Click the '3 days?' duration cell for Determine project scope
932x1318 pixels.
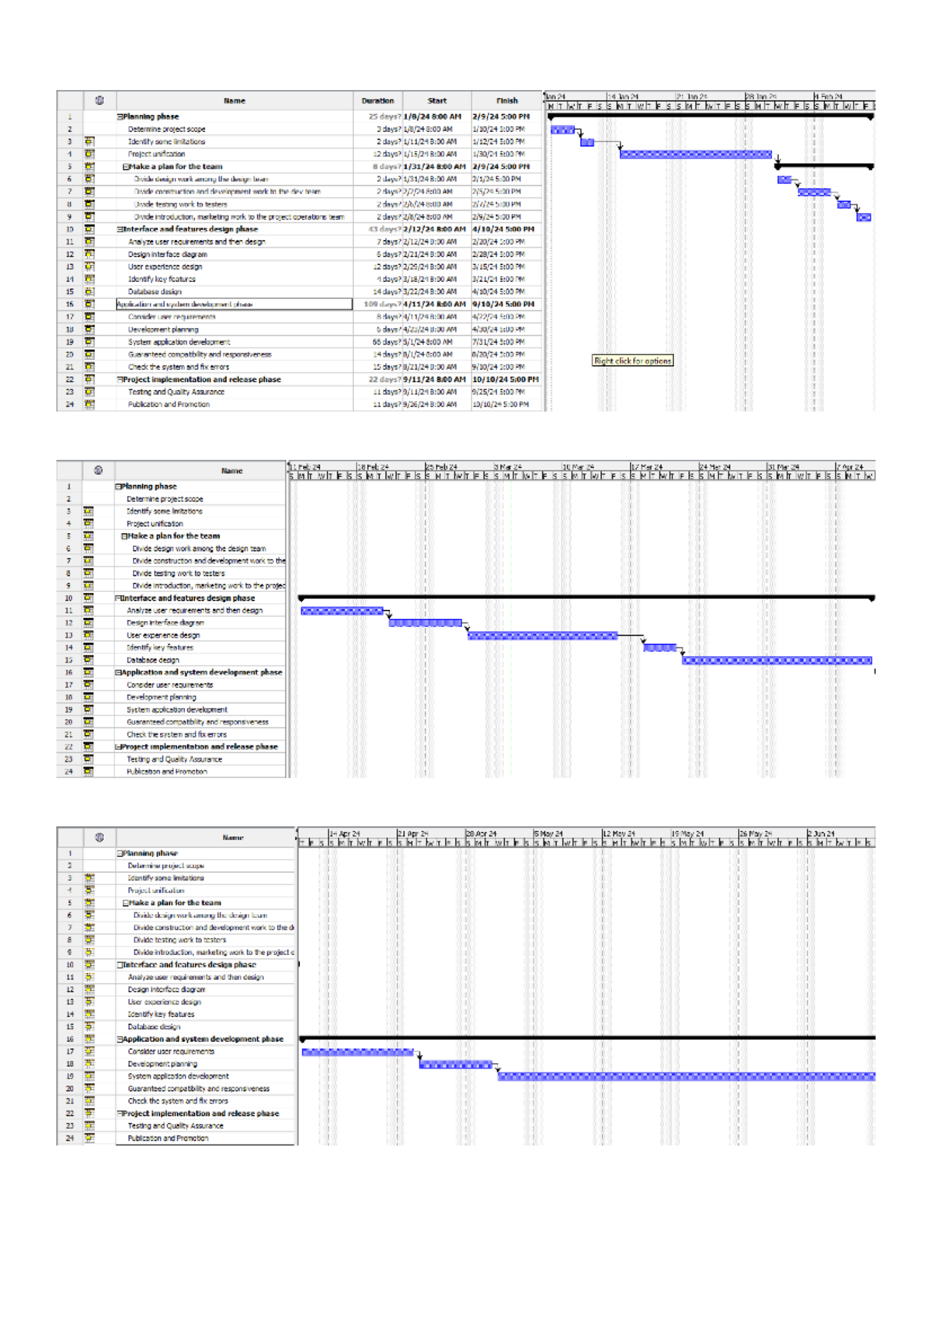point(377,129)
